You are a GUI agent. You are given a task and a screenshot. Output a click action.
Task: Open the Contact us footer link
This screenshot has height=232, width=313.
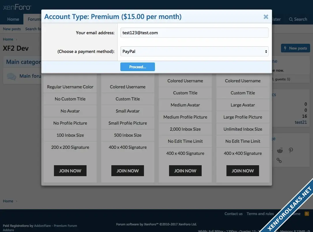pyautogui.click(x=233, y=214)
